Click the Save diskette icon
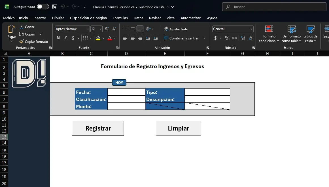Screen dimensions: 329x187 tap(55, 7)
